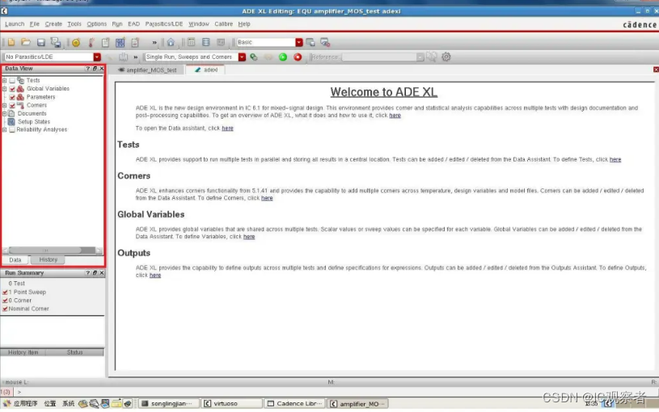This screenshot has width=659, height=412.
Task: Open the Launch menu
Action: pos(15,24)
